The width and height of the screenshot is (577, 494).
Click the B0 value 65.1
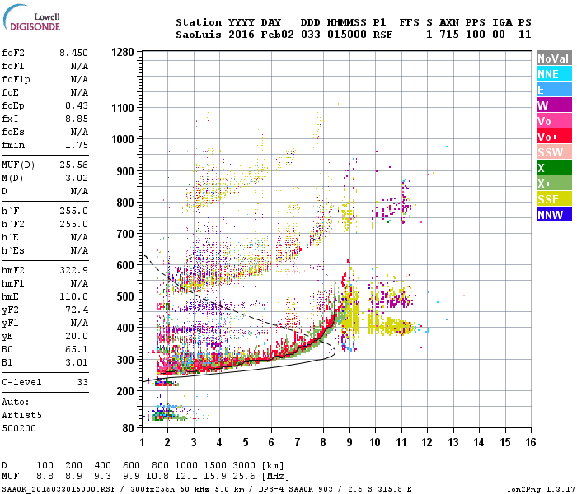click(x=77, y=349)
